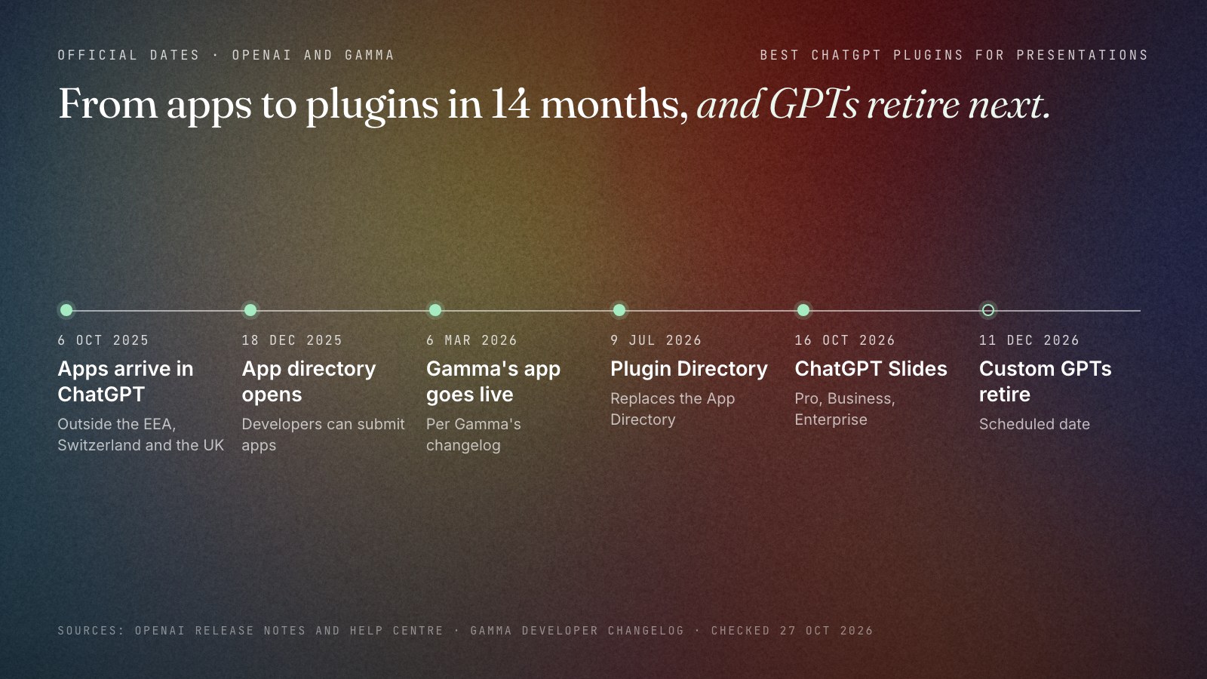Click the 6 Mar 2026 timeline dot

435,310
